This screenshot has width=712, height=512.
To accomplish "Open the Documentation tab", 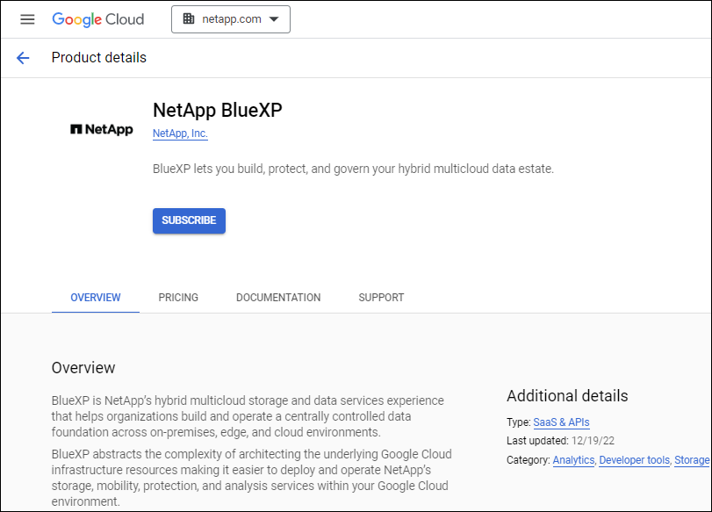I will click(278, 298).
